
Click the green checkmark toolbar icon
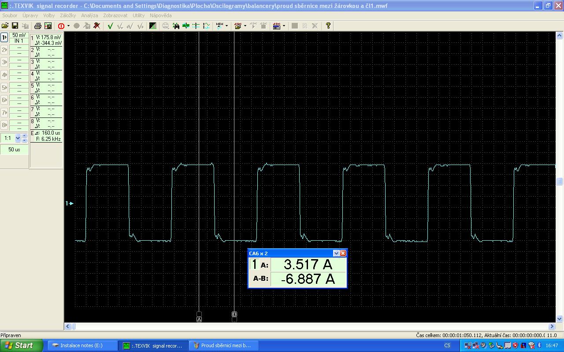(x=110, y=26)
